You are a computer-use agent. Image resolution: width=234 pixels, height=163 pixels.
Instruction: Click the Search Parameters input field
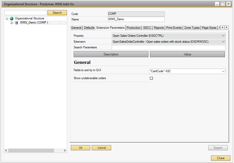click(168, 48)
